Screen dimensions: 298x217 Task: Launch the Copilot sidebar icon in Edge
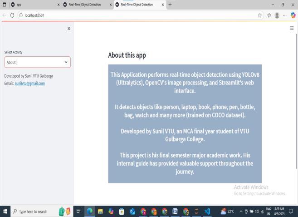(293, 15)
